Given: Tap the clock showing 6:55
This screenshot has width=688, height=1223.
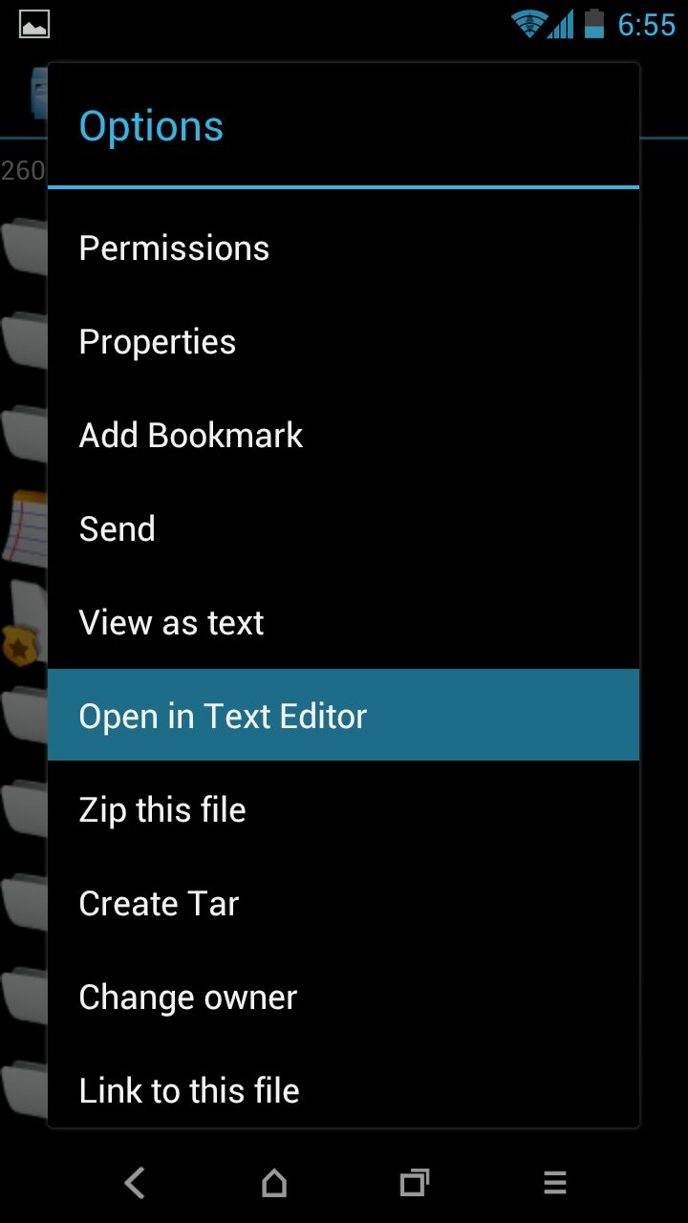Looking at the screenshot, I should click(x=647, y=25).
